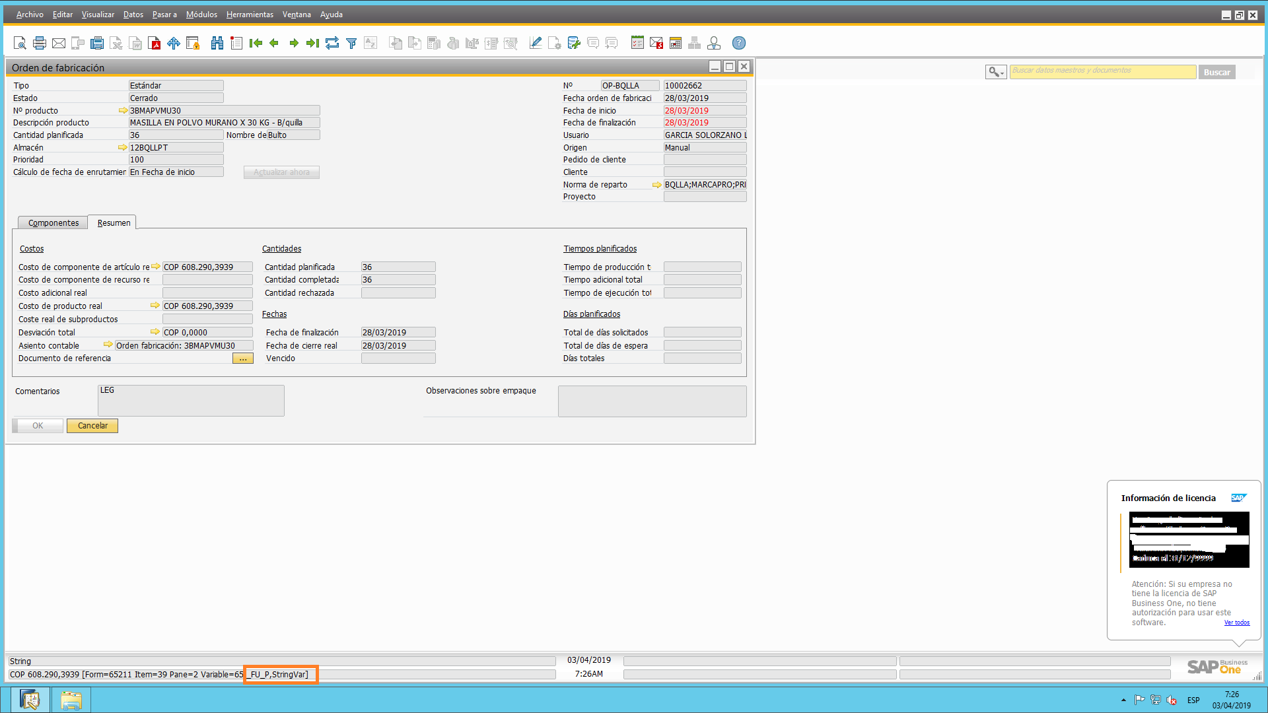This screenshot has width=1268, height=713.
Task: Open Nº producto link arrow
Action: 123,110
